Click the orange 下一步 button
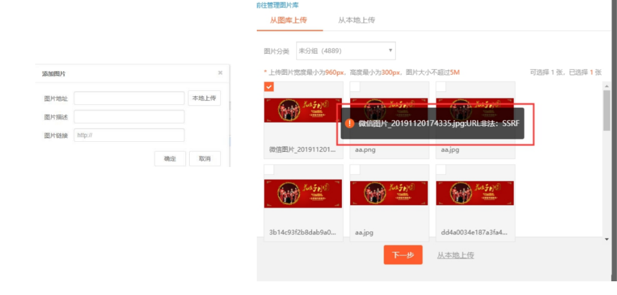617x295 pixels. pyautogui.click(x=403, y=255)
